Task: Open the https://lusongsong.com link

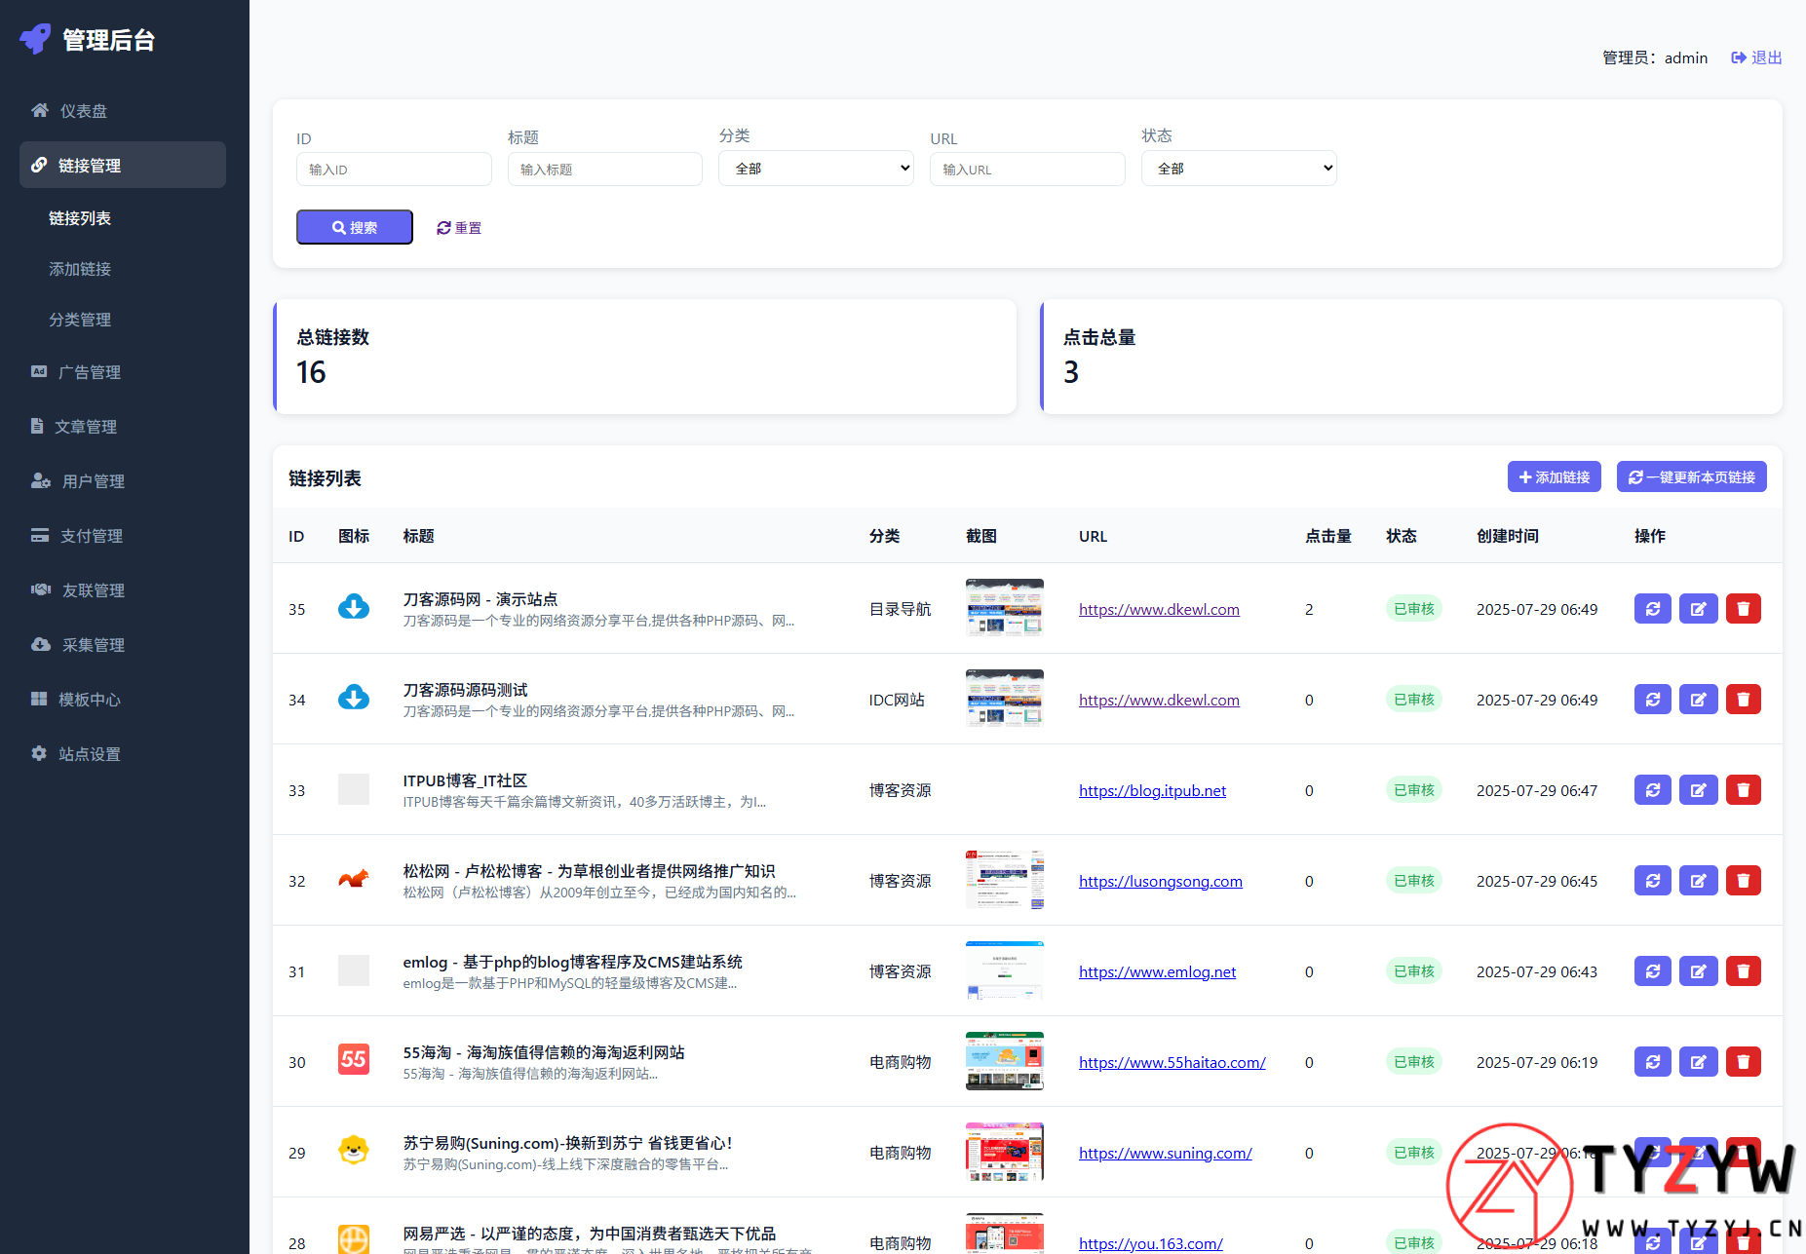Action: tap(1160, 882)
